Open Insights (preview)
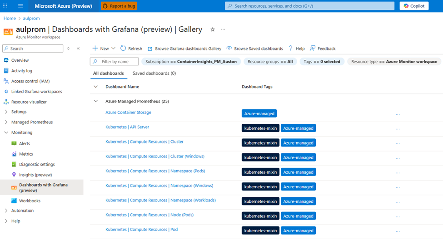This screenshot has width=443, height=240. 35,175
